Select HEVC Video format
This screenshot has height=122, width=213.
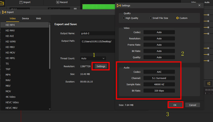click(25, 102)
